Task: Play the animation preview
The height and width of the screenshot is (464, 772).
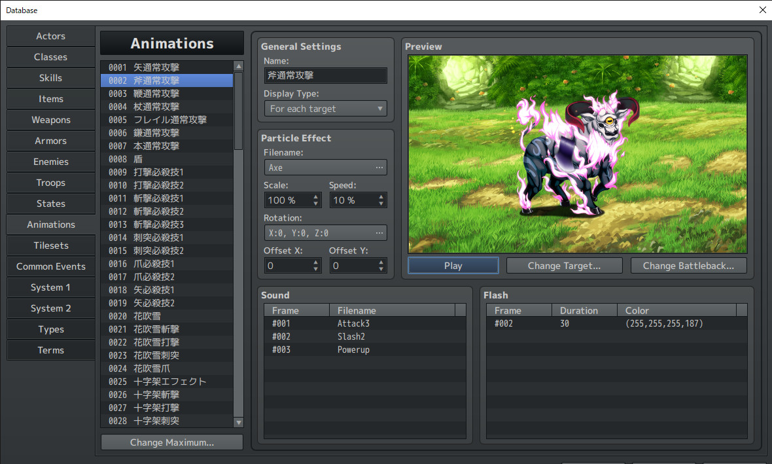Action: 453,265
